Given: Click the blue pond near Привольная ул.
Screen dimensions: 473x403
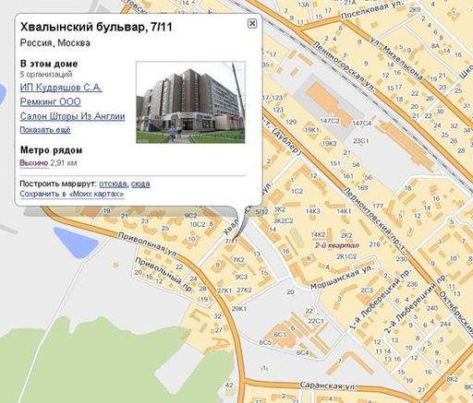Looking at the screenshot, I should (75, 243).
